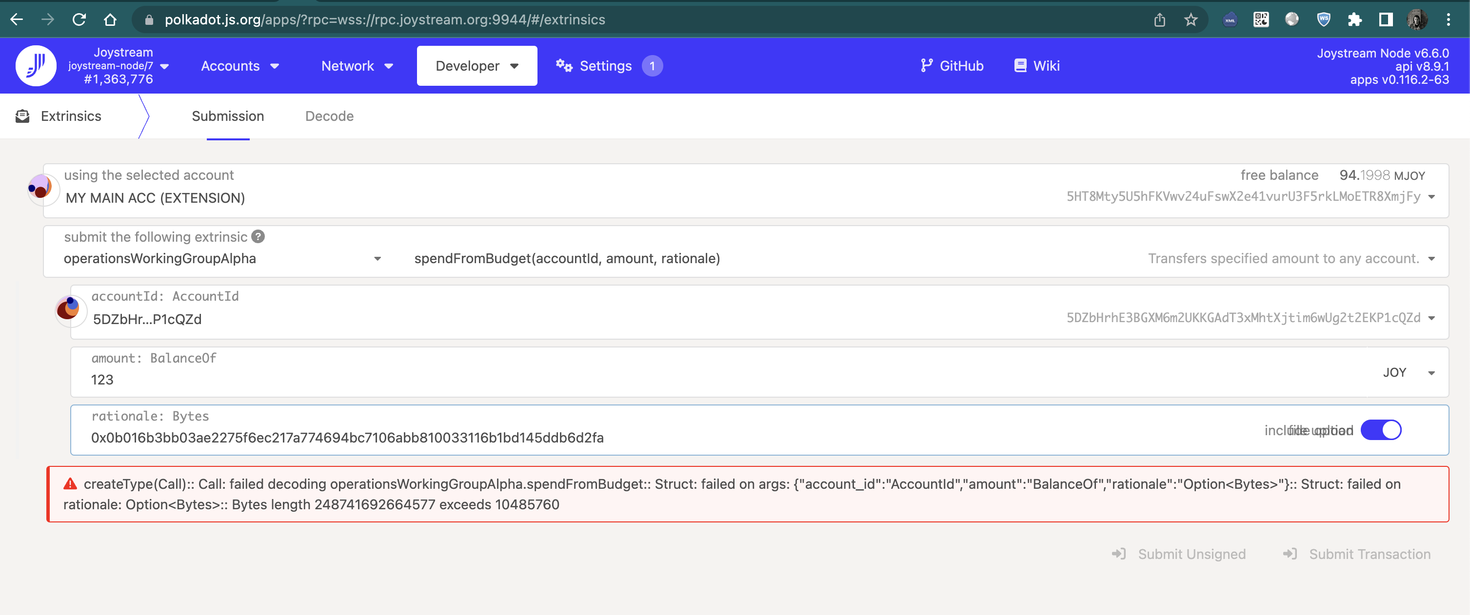This screenshot has width=1470, height=615.
Task: Open the Wiki link
Action: [x=1036, y=66]
